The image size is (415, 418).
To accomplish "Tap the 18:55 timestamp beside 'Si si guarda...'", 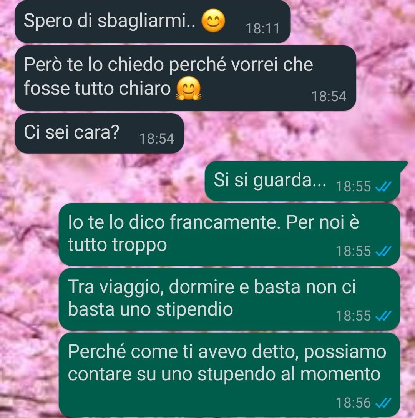I will point(353,186).
